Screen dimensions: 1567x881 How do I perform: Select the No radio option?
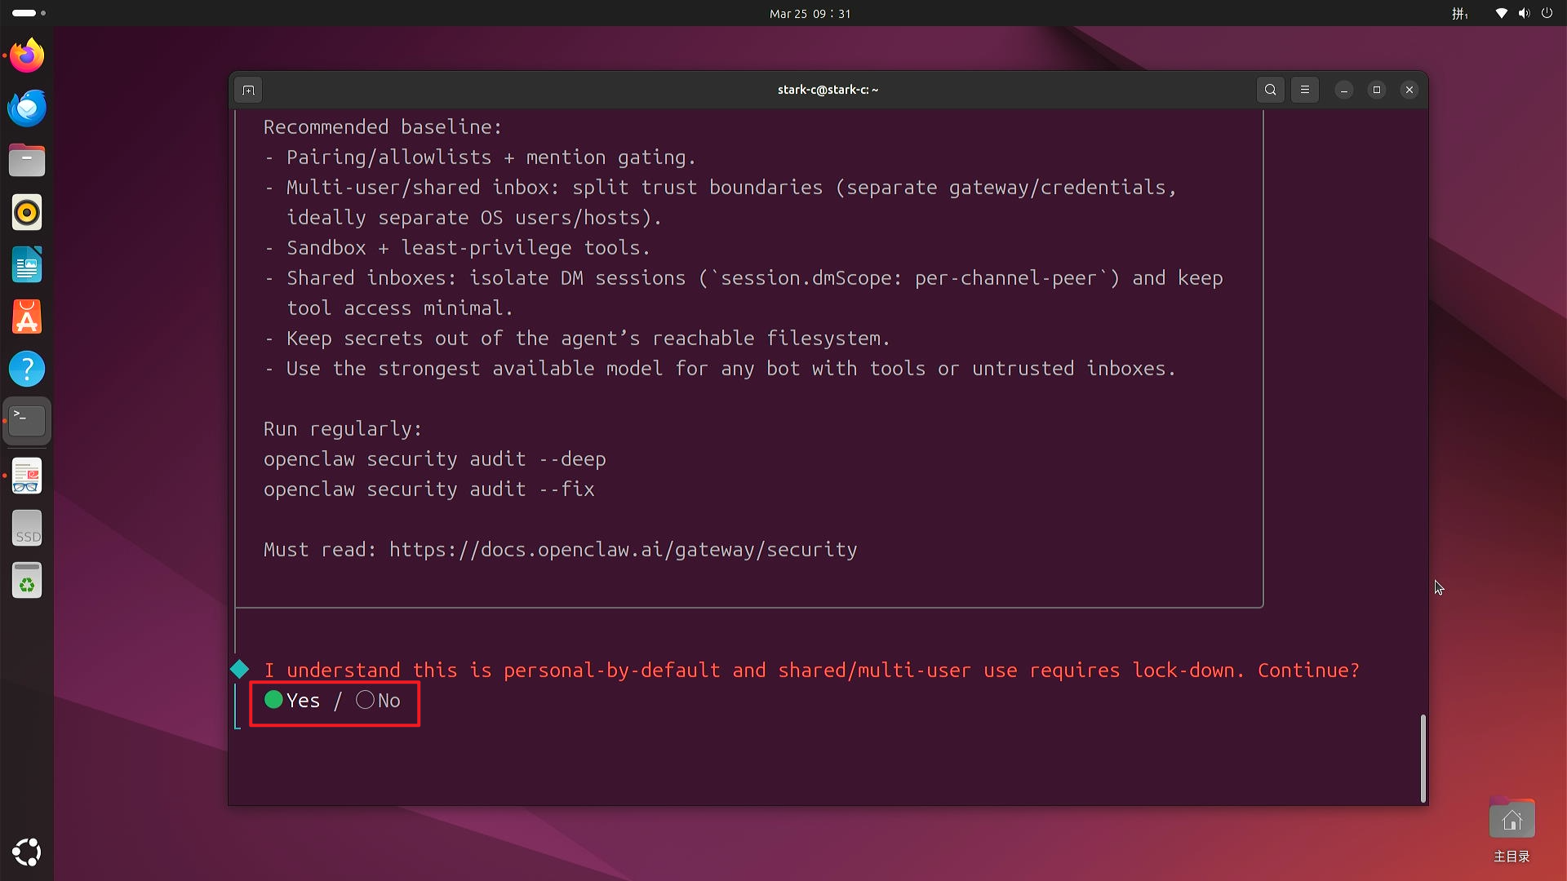366,700
